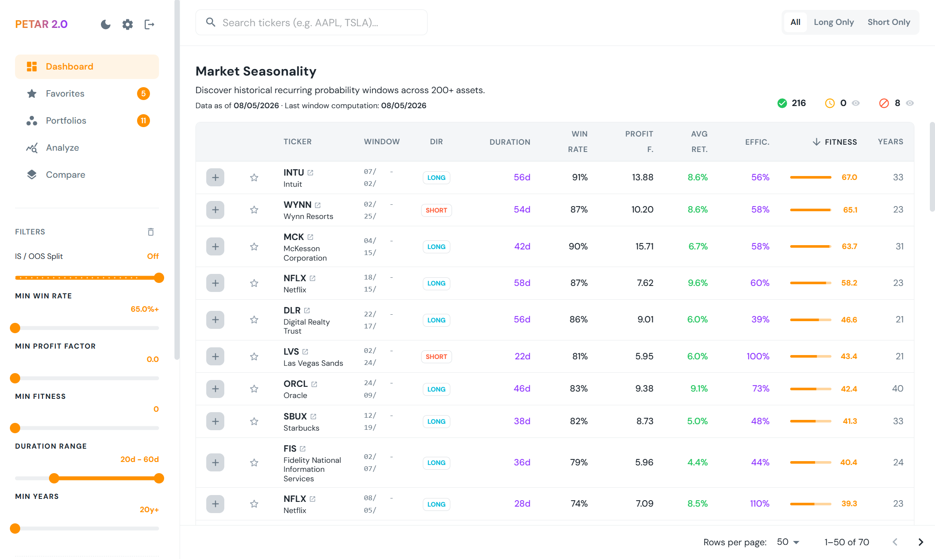Expand the LVS row with plus

coord(215,356)
